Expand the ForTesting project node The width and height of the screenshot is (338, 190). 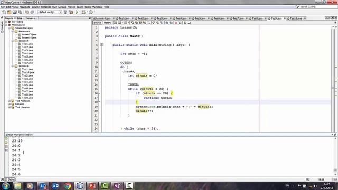tap(6, 22)
